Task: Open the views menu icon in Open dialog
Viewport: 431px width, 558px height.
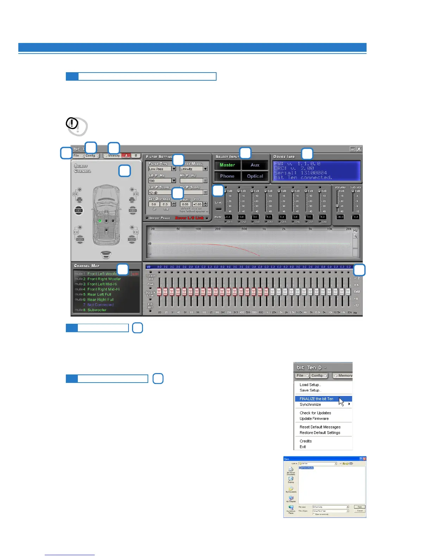Action: pos(351,464)
